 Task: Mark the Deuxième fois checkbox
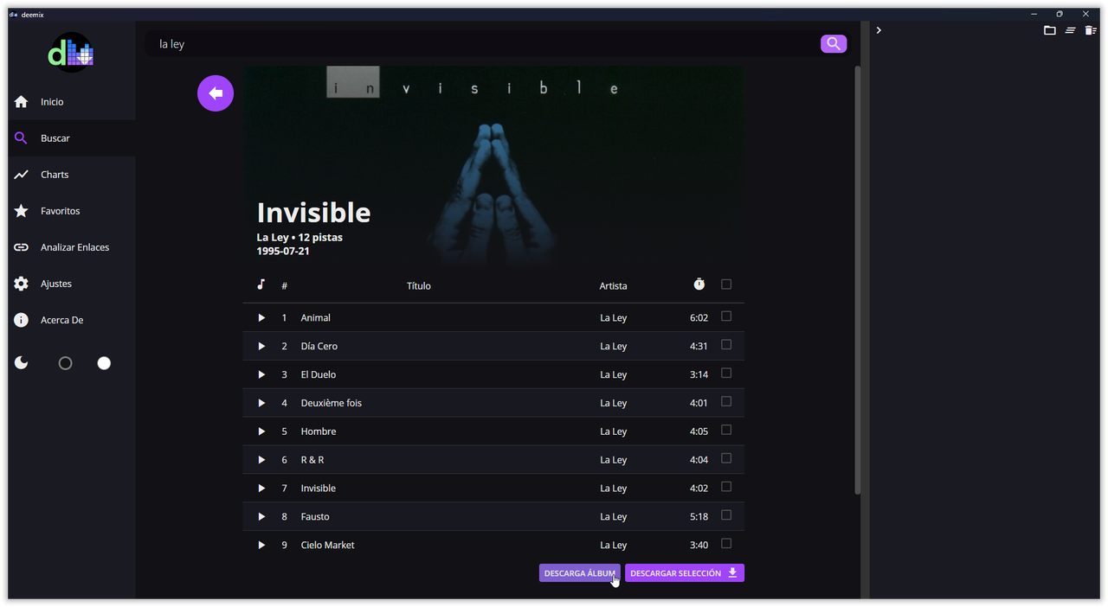[726, 402]
